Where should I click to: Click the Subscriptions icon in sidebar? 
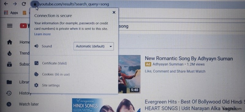coord(9,64)
